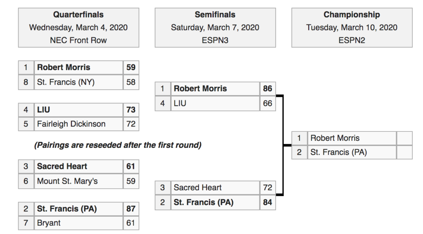Click the Quarterfinals header box
Screen dimensions: 423x234
(78, 28)
